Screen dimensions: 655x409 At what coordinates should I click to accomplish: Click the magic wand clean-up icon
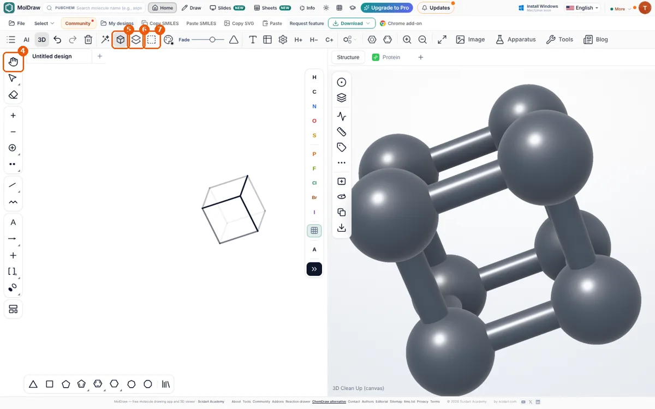[105, 39]
